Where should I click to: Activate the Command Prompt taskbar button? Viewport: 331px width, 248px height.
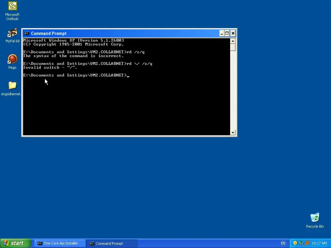pyautogui.click(x=112, y=243)
